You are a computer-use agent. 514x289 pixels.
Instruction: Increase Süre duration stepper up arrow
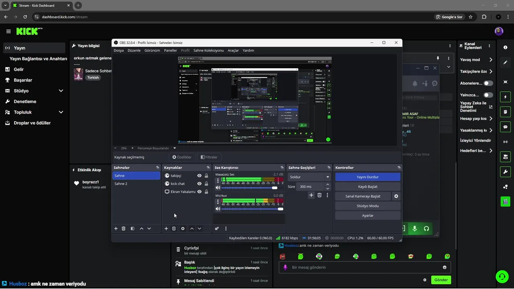point(328,185)
